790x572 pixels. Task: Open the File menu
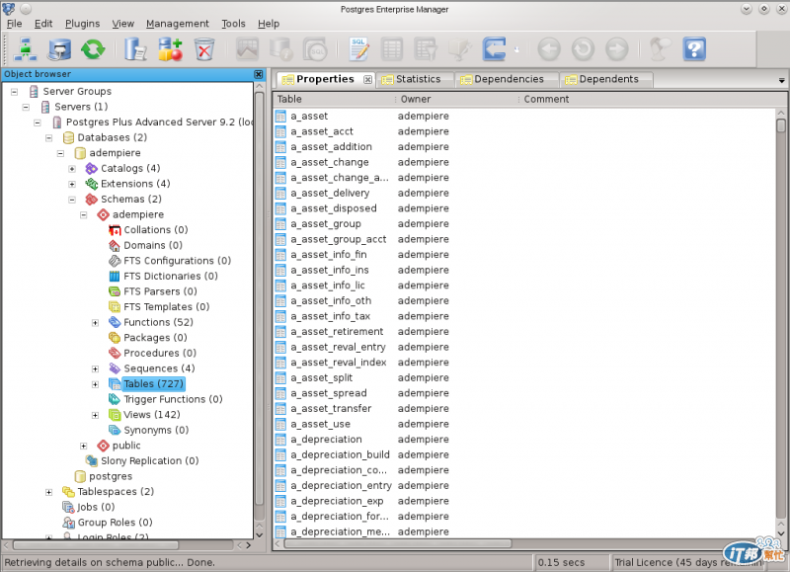click(x=14, y=24)
